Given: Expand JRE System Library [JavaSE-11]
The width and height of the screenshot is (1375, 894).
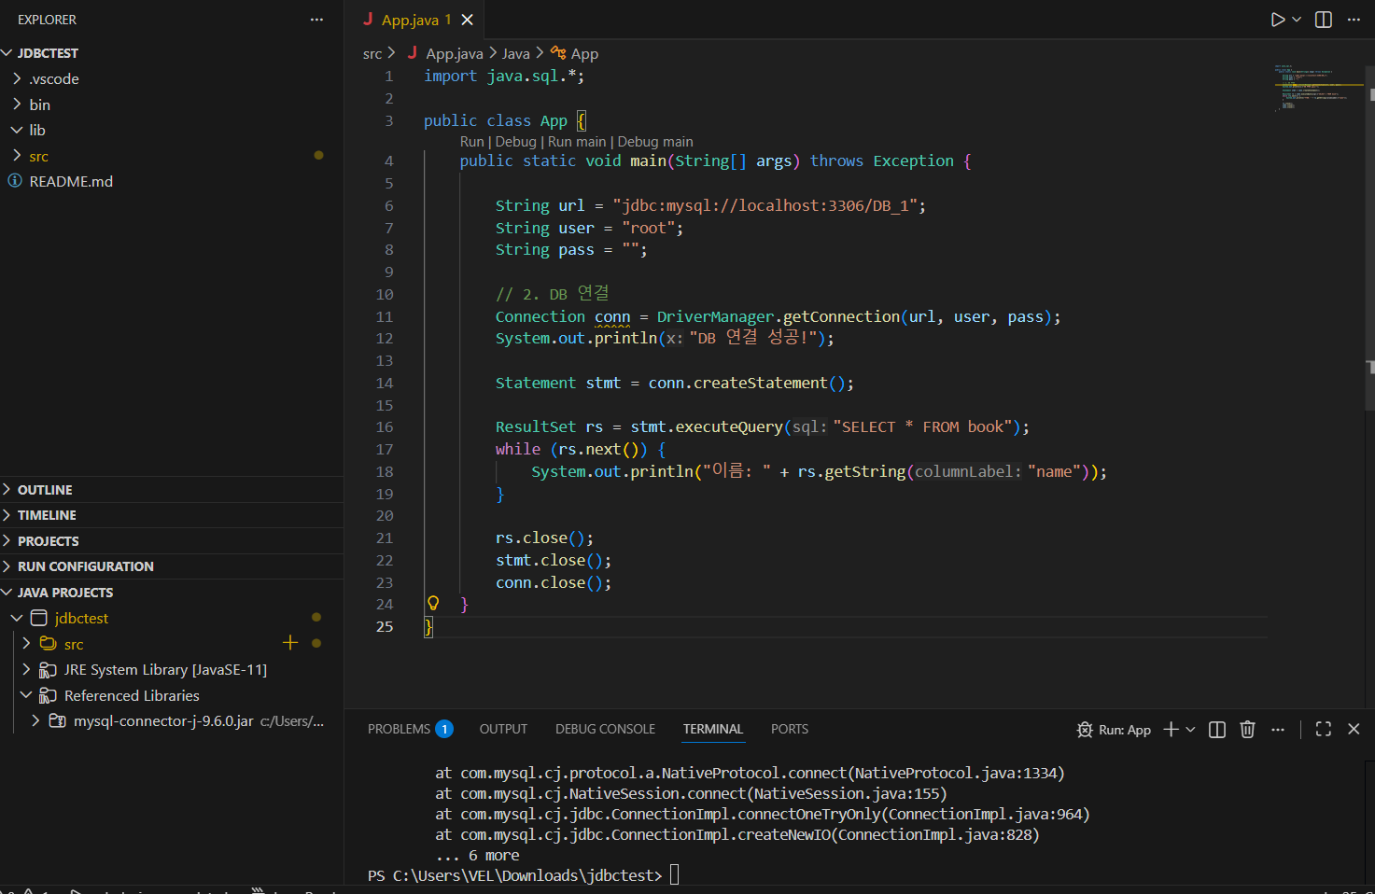Looking at the screenshot, I should [x=26, y=669].
